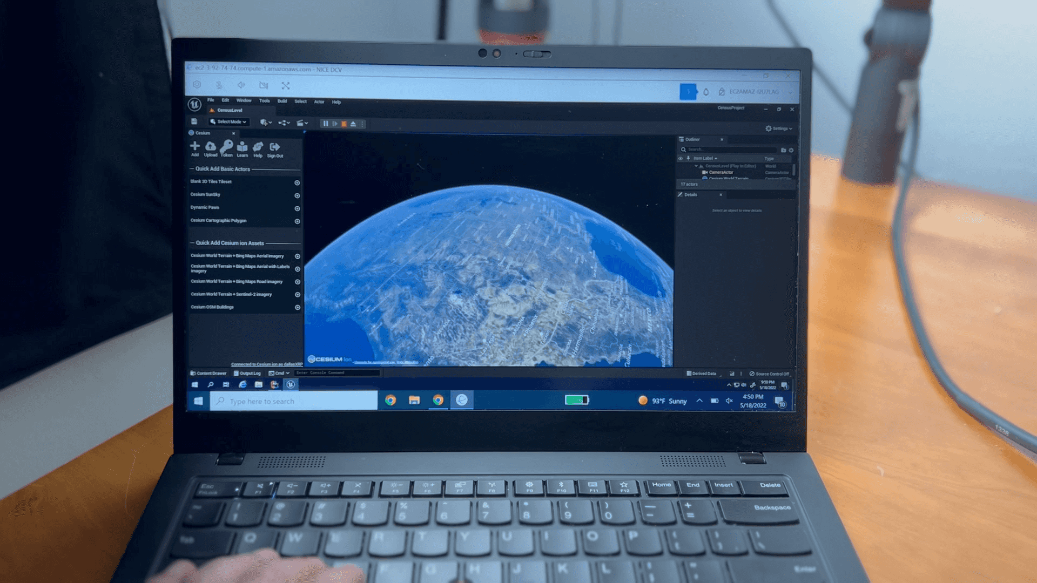Open the Actor menu
The height and width of the screenshot is (583, 1037).
[x=319, y=101]
